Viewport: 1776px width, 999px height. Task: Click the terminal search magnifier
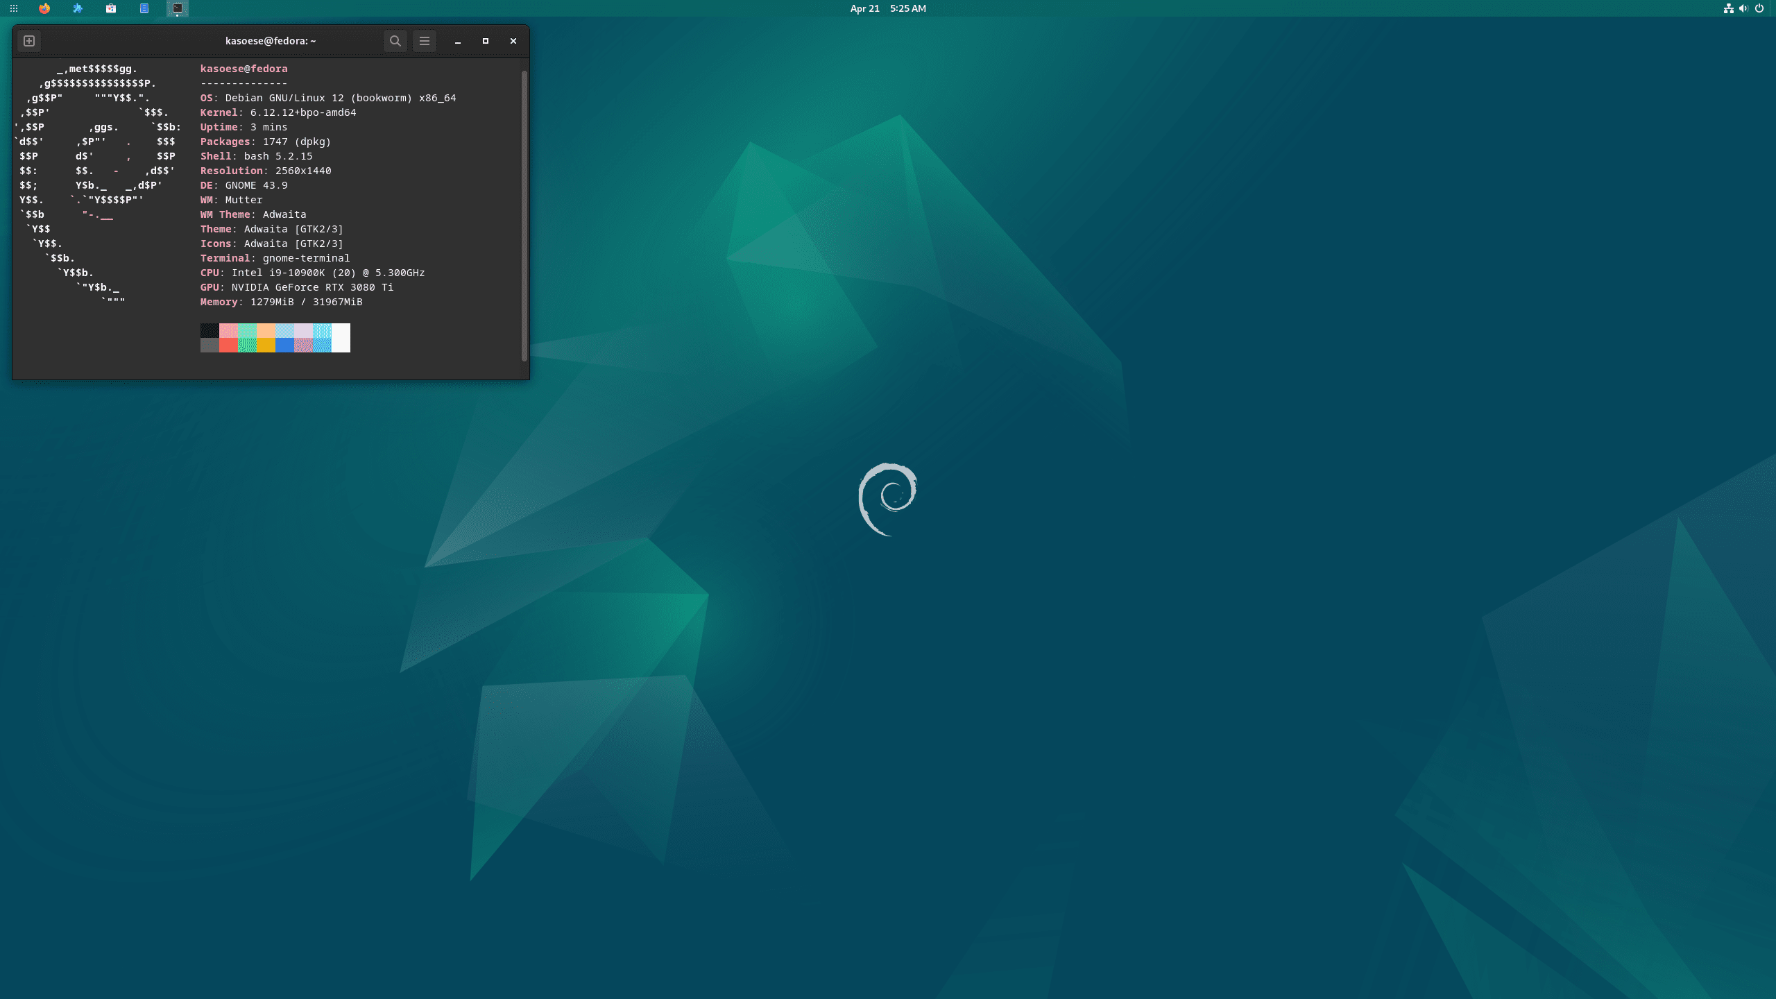click(395, 41)
